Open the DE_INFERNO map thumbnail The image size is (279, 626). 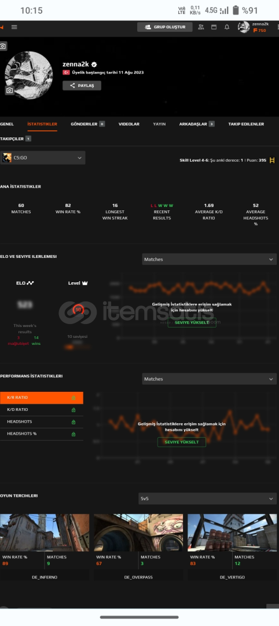(45, 533)
